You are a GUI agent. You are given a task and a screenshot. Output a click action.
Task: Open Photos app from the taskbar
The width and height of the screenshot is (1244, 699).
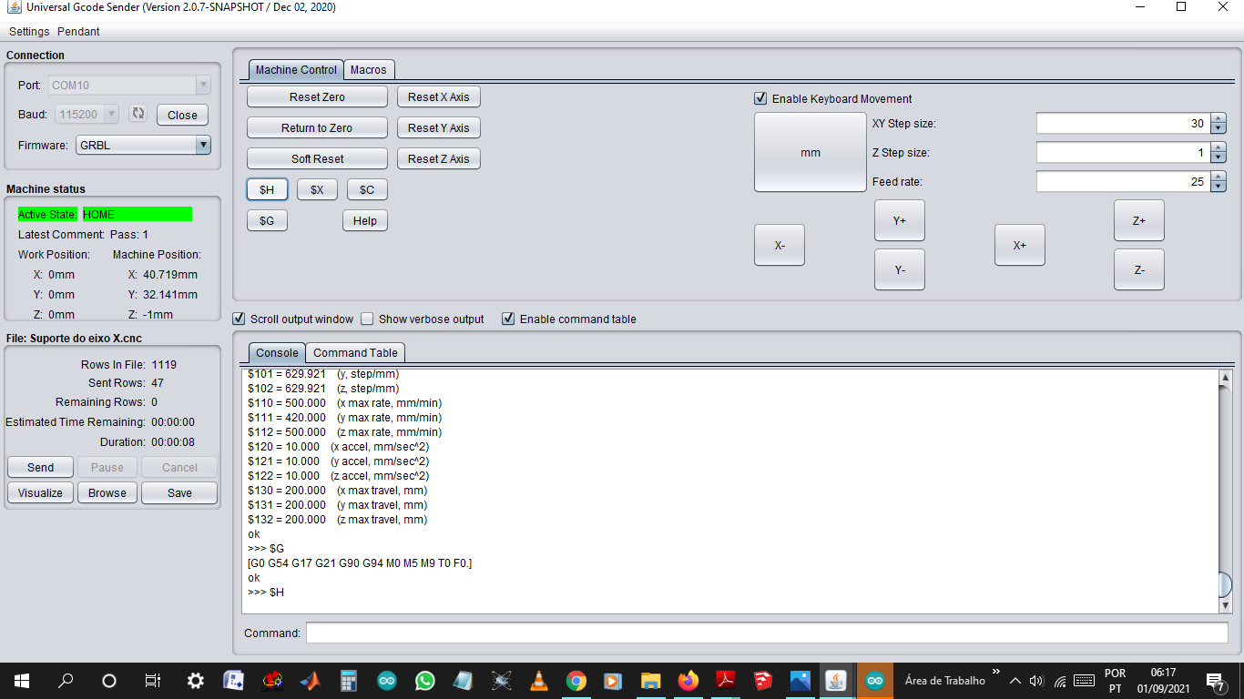coord(800,680)
